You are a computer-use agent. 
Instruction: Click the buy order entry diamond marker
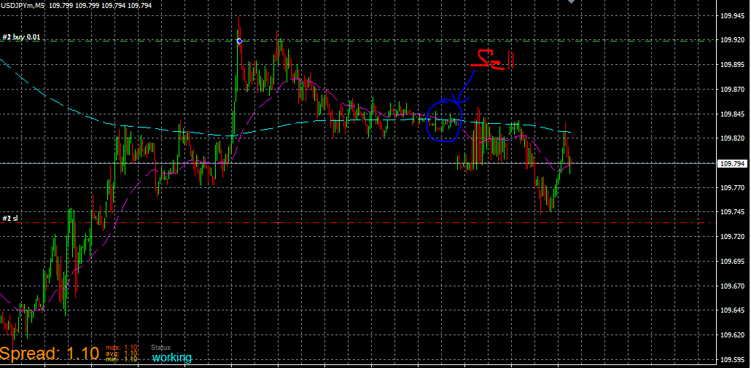tap(239, 41)
